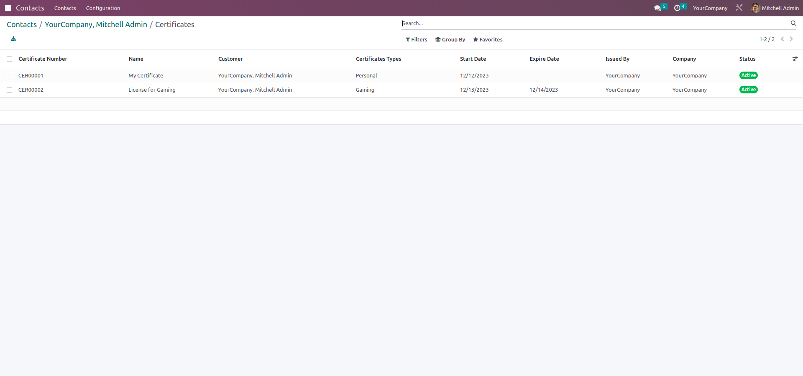The height and width of the screenshot is (376, 803).
Task: Open the Filters dropdown
Action: point(417,40)
